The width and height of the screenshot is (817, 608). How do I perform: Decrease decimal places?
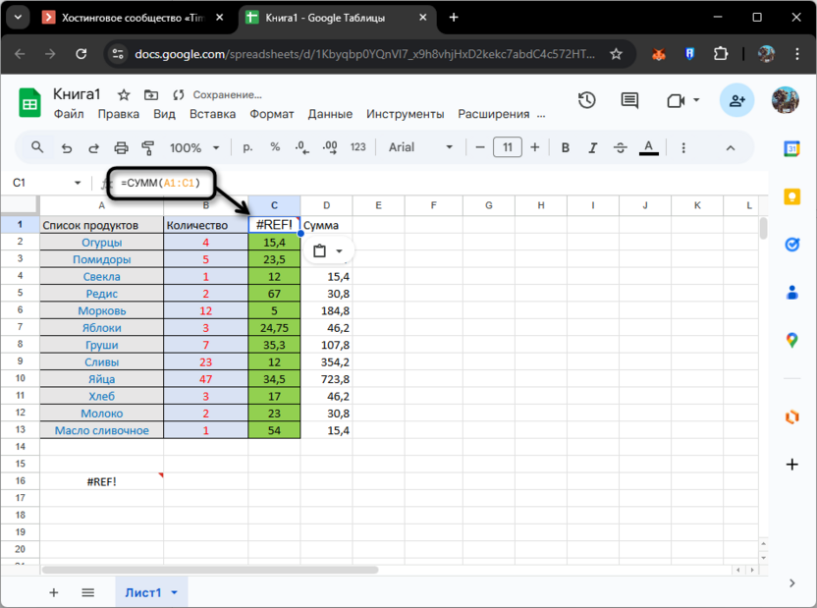pyautogui.click(x=301, y=147)
